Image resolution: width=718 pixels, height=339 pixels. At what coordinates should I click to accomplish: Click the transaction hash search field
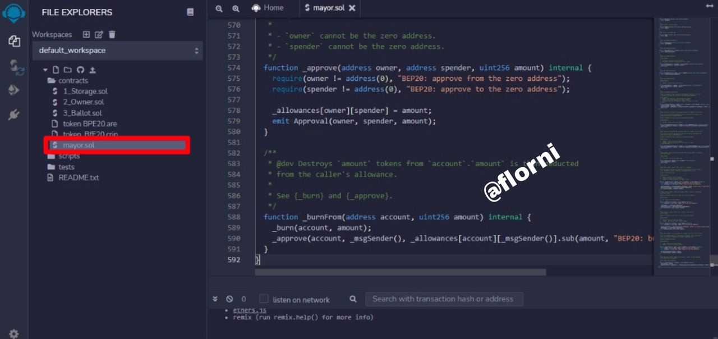(x=444, y=299)
